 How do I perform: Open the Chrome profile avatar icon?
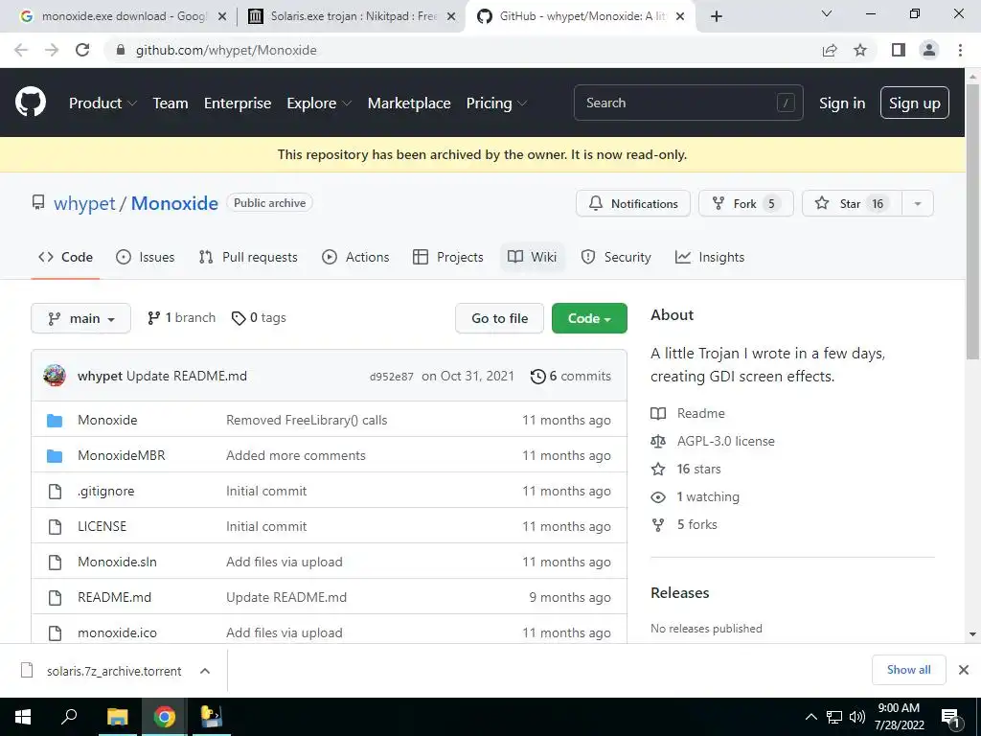click(x=929, y=50)
